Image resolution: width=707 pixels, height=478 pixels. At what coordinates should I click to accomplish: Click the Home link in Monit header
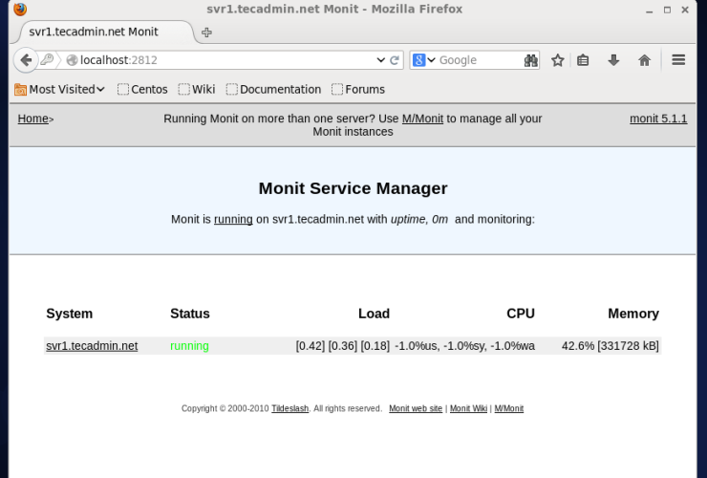(32, 119)
